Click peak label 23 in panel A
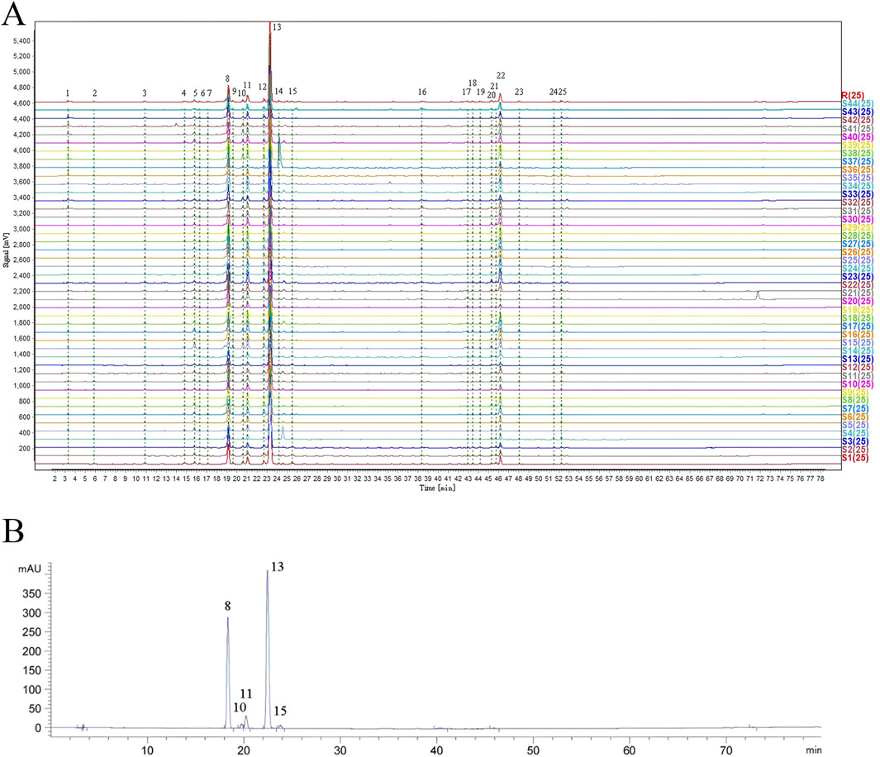 point(519,92)
